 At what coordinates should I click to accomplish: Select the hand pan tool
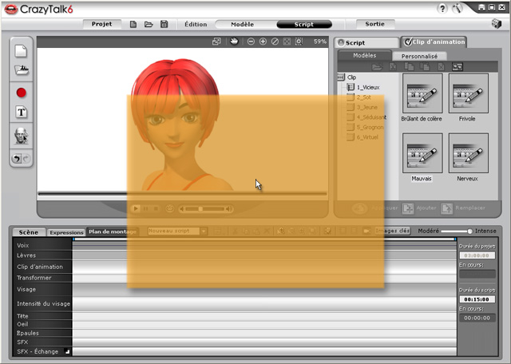tap(234, 42)
